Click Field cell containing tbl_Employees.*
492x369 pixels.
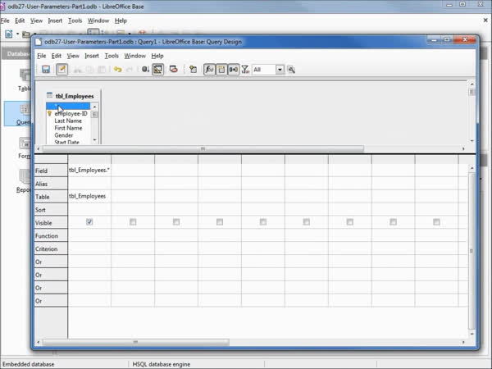pyautogui.click(x=89, y=170)
